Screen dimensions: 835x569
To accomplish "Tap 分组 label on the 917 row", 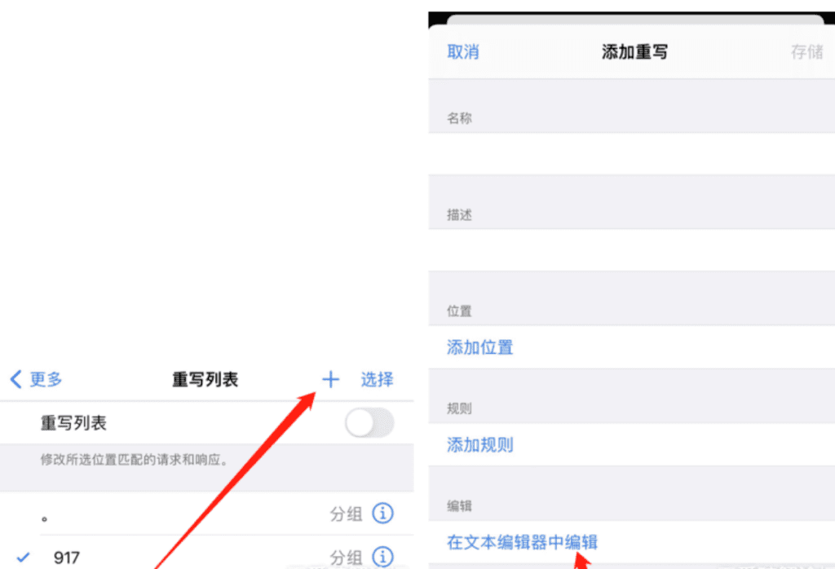I will 346,558.
